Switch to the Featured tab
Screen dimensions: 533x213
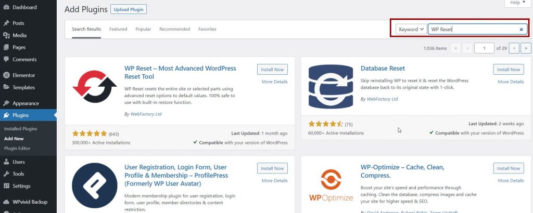[x=118, y=29]
